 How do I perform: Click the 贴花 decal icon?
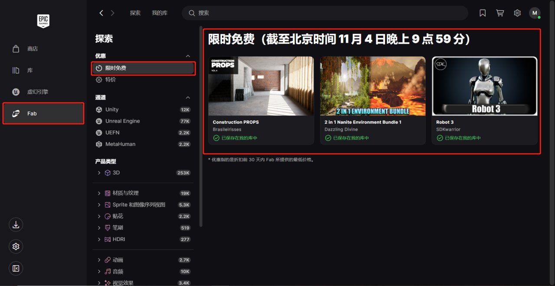[x=108, y=216]
